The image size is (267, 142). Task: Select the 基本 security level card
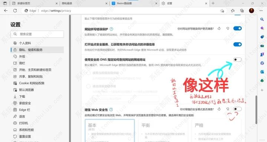coord(110,131)
